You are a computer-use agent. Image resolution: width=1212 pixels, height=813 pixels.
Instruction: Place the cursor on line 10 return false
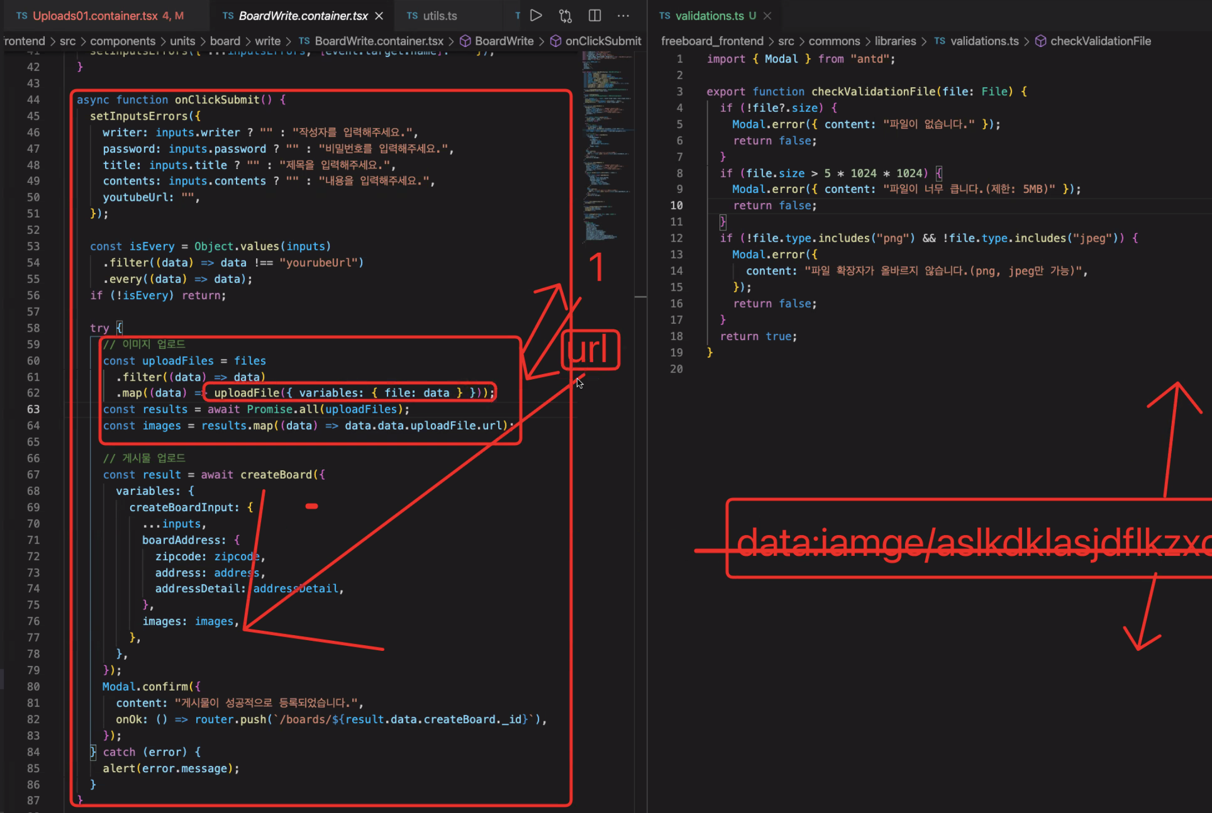(774, 206)
